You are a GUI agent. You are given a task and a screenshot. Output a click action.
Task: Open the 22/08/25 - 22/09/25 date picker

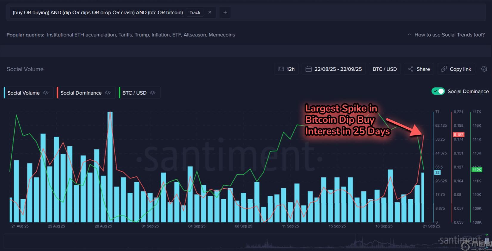pos(338,69)
